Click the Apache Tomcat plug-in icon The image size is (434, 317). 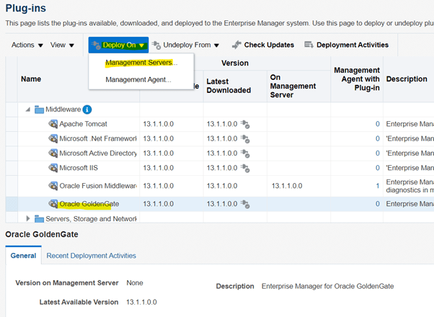(53, 124)
